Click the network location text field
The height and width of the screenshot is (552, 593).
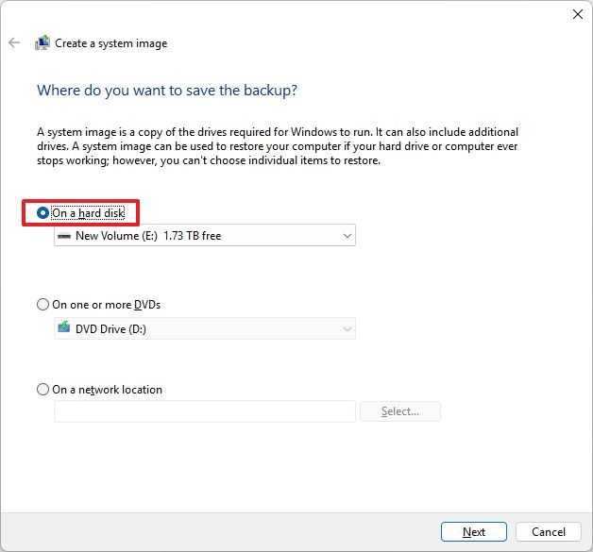(x=204, y=411)
